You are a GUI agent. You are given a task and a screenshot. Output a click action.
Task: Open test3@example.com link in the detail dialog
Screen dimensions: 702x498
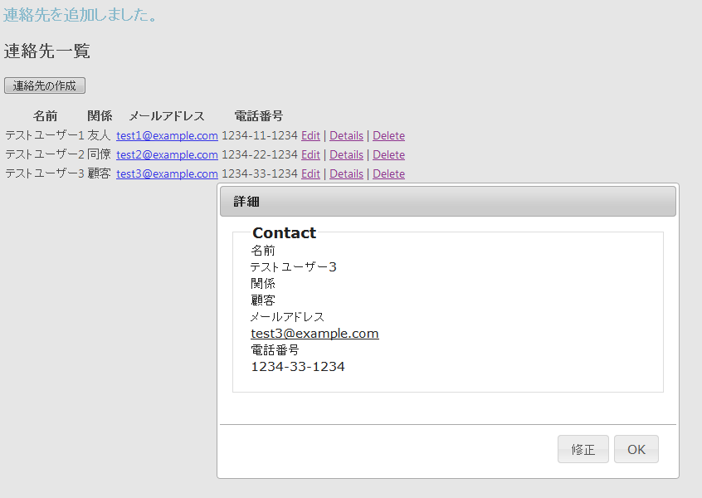pyautogui.click(x=314, y=334)
